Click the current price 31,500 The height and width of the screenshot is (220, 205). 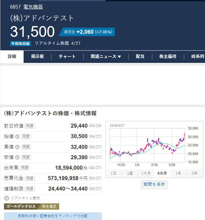point(32,32)
